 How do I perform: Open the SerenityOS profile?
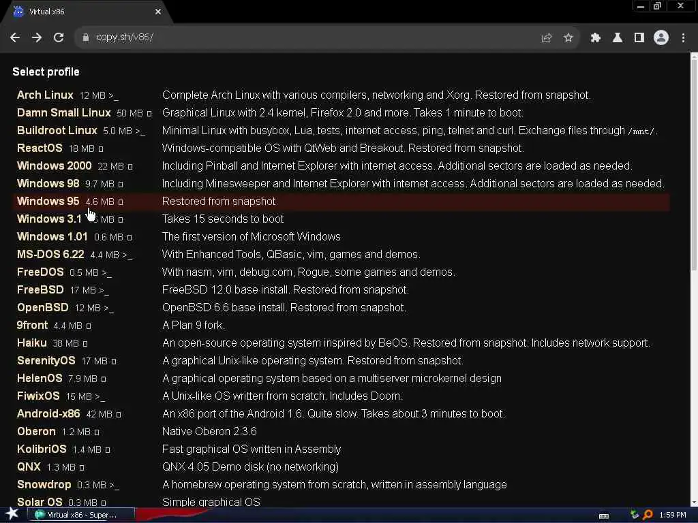(46, 361)
